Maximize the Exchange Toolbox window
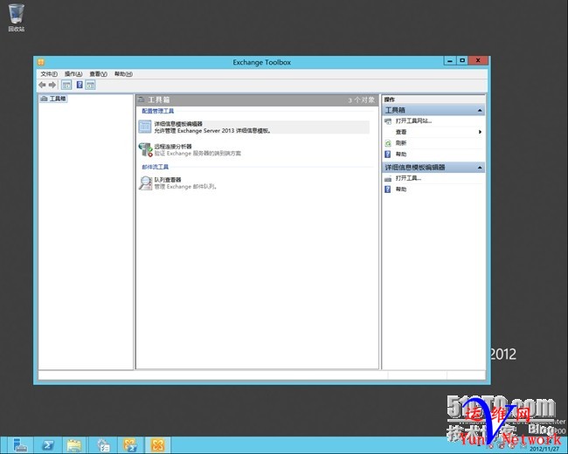 462,61
